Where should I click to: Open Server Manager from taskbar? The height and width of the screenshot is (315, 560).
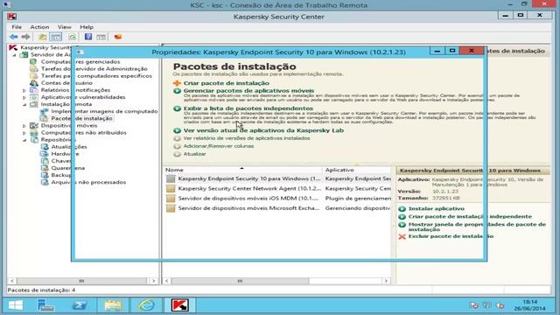pyautogui.click(x=45, y=305)
